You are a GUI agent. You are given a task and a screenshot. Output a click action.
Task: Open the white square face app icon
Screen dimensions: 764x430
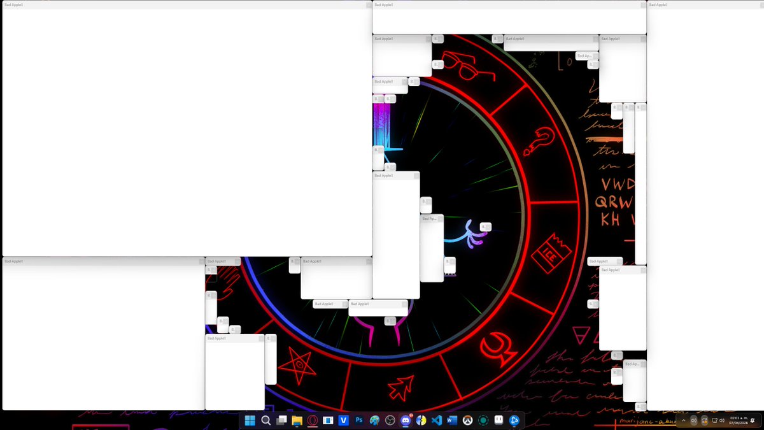[499, 420]
